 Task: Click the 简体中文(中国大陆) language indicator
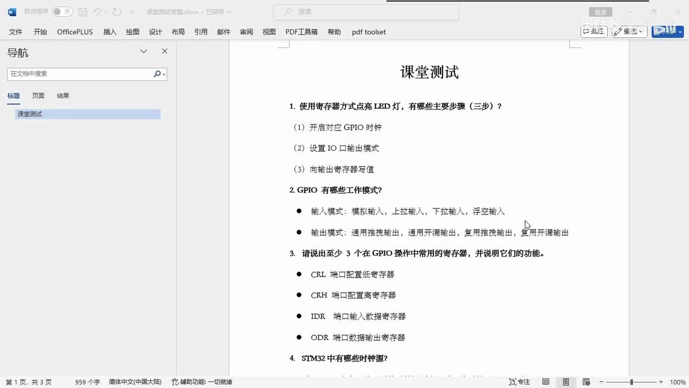click(x=135, y=382)
